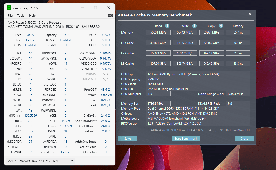Open the Help menu in ZenTimings
Viewport: 276px width, 170px height.
click(32, 15)
